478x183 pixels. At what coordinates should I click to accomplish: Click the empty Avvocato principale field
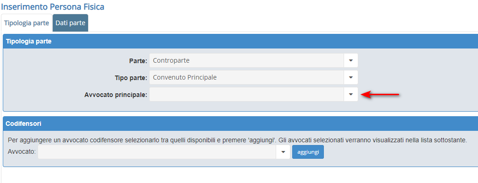(246, 94)
